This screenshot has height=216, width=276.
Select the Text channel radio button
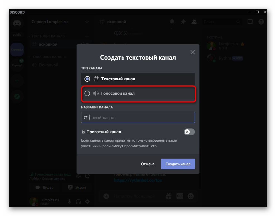pyautogui.click(x=87, y=79)
